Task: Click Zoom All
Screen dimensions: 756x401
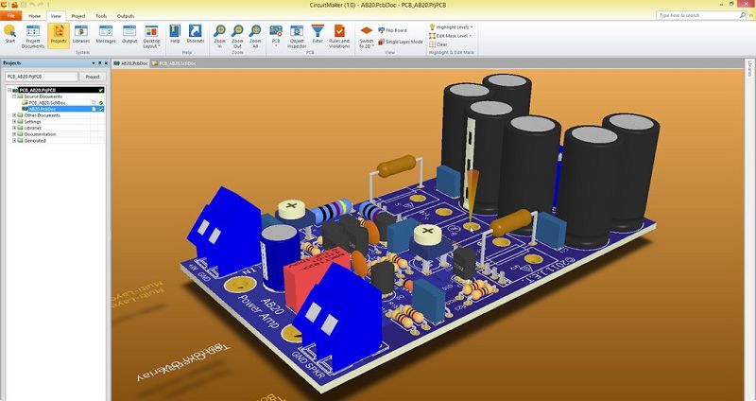Action: (255, 36)
